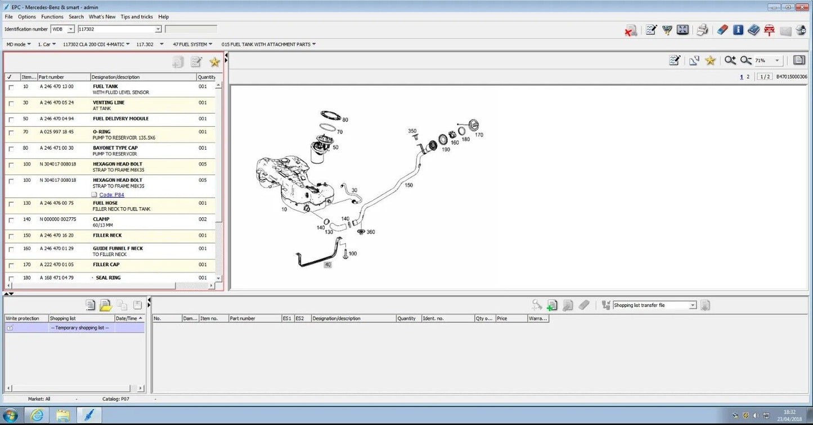Zoom out of the parts diagram
Screen dimensions: 813x425
click(746, 60)
